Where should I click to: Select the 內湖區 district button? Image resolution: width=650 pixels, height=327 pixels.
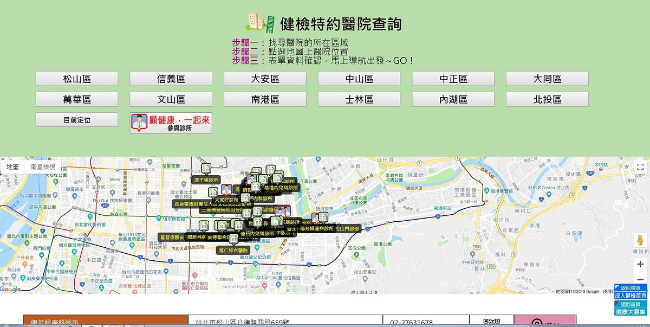453,99
